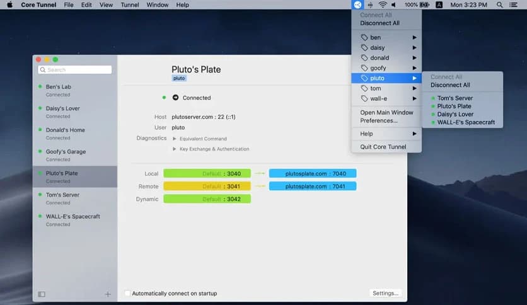Image resolution: width=527 pixels, height=305 pixels.
Task: Click the add tunnel plus icon in sidebar
Action: [x=108, y=294]
